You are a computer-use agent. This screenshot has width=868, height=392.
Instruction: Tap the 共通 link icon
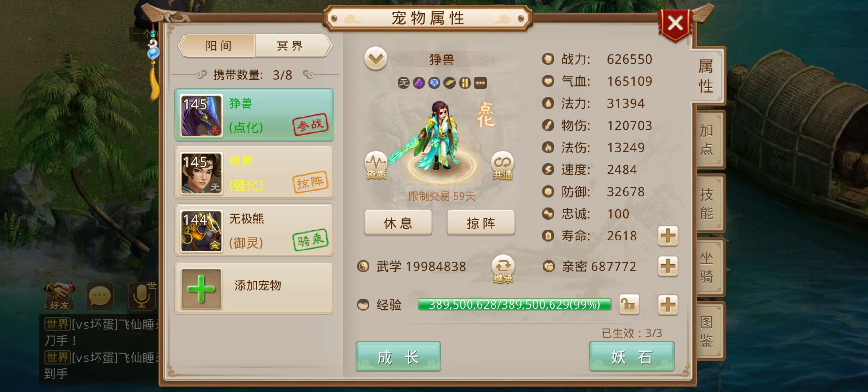[x=502, y=165]
